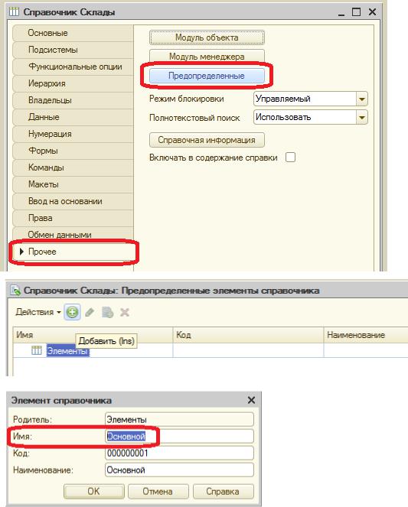The height and width of the screenshot is (507, 408).
Task: Close the Элемент справочника dialog
Action: (x=251, y=400)
